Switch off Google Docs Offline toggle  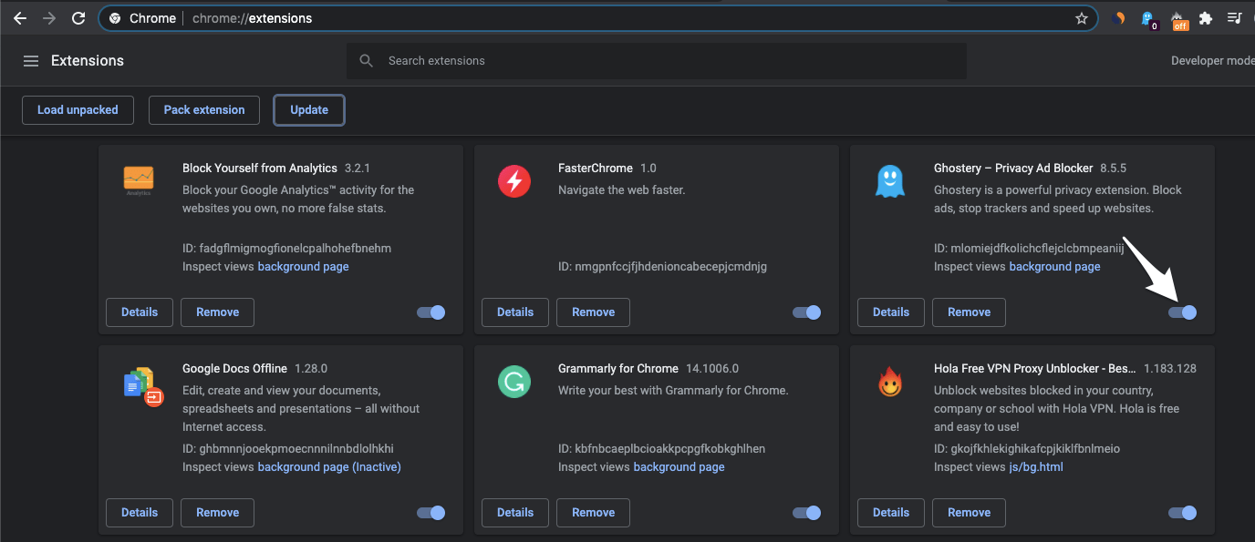[431, 513]
